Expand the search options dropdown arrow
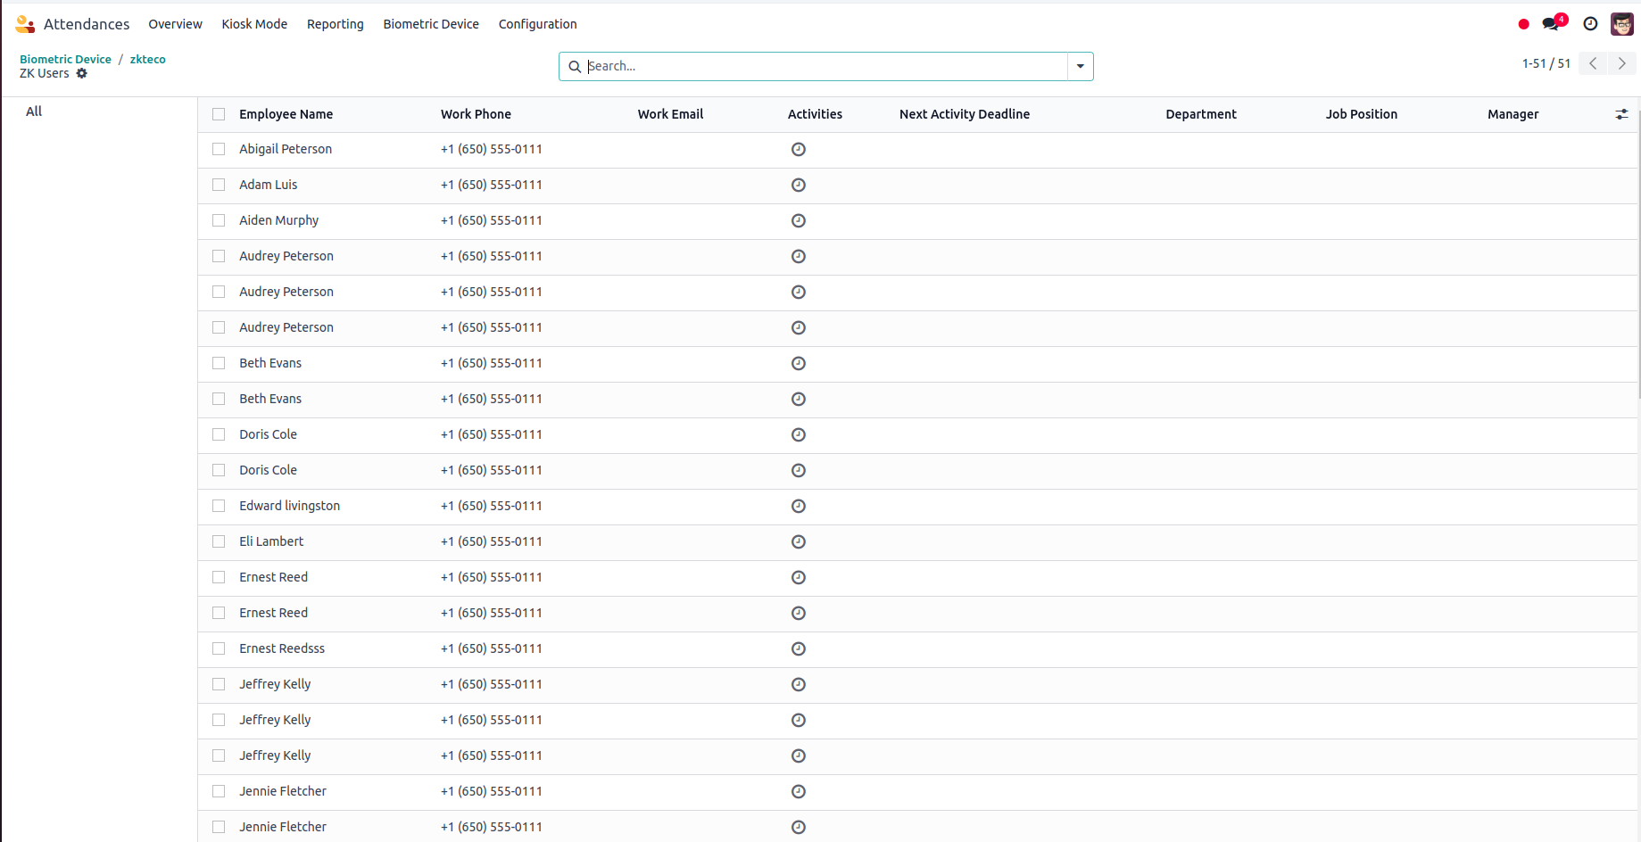Viewport: 1641px width, 842px height. 1080,66
